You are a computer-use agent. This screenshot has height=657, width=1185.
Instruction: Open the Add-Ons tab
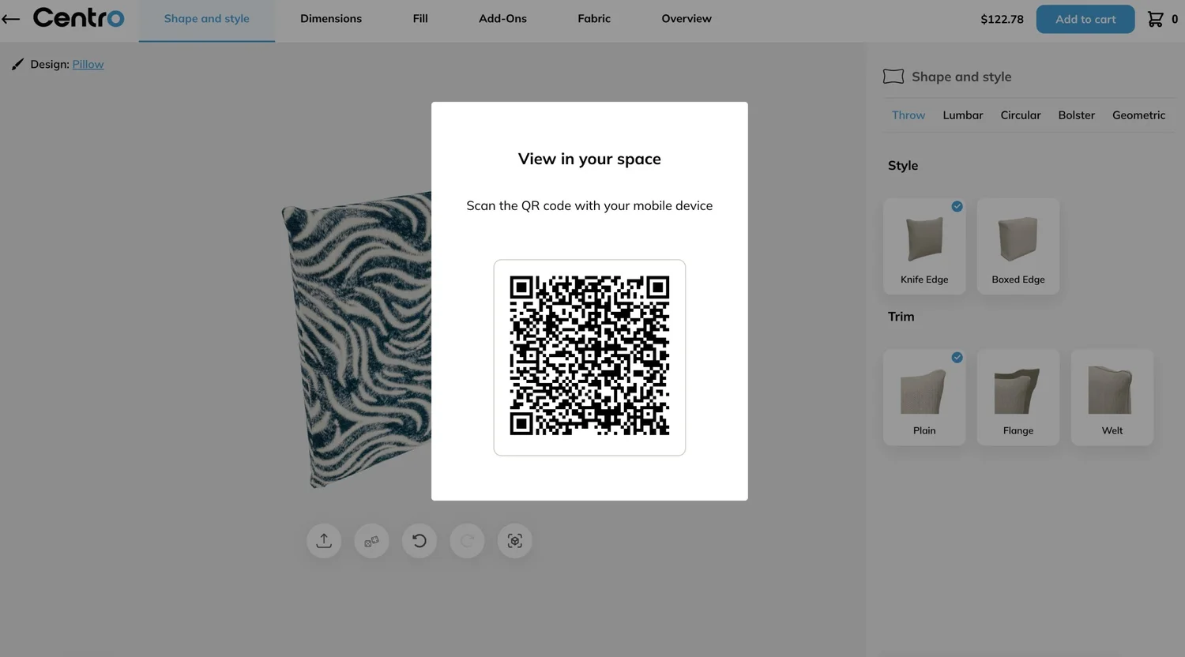click(502, 19)
